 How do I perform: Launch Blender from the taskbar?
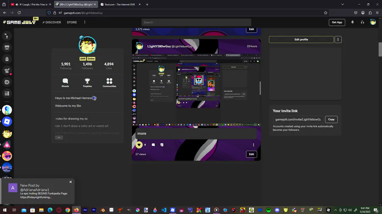tap(103, 210)
